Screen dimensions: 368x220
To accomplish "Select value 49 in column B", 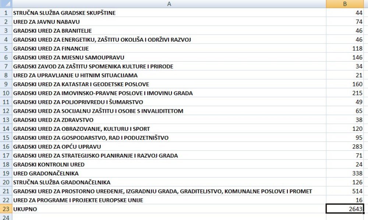I will [x=345, y=102].
